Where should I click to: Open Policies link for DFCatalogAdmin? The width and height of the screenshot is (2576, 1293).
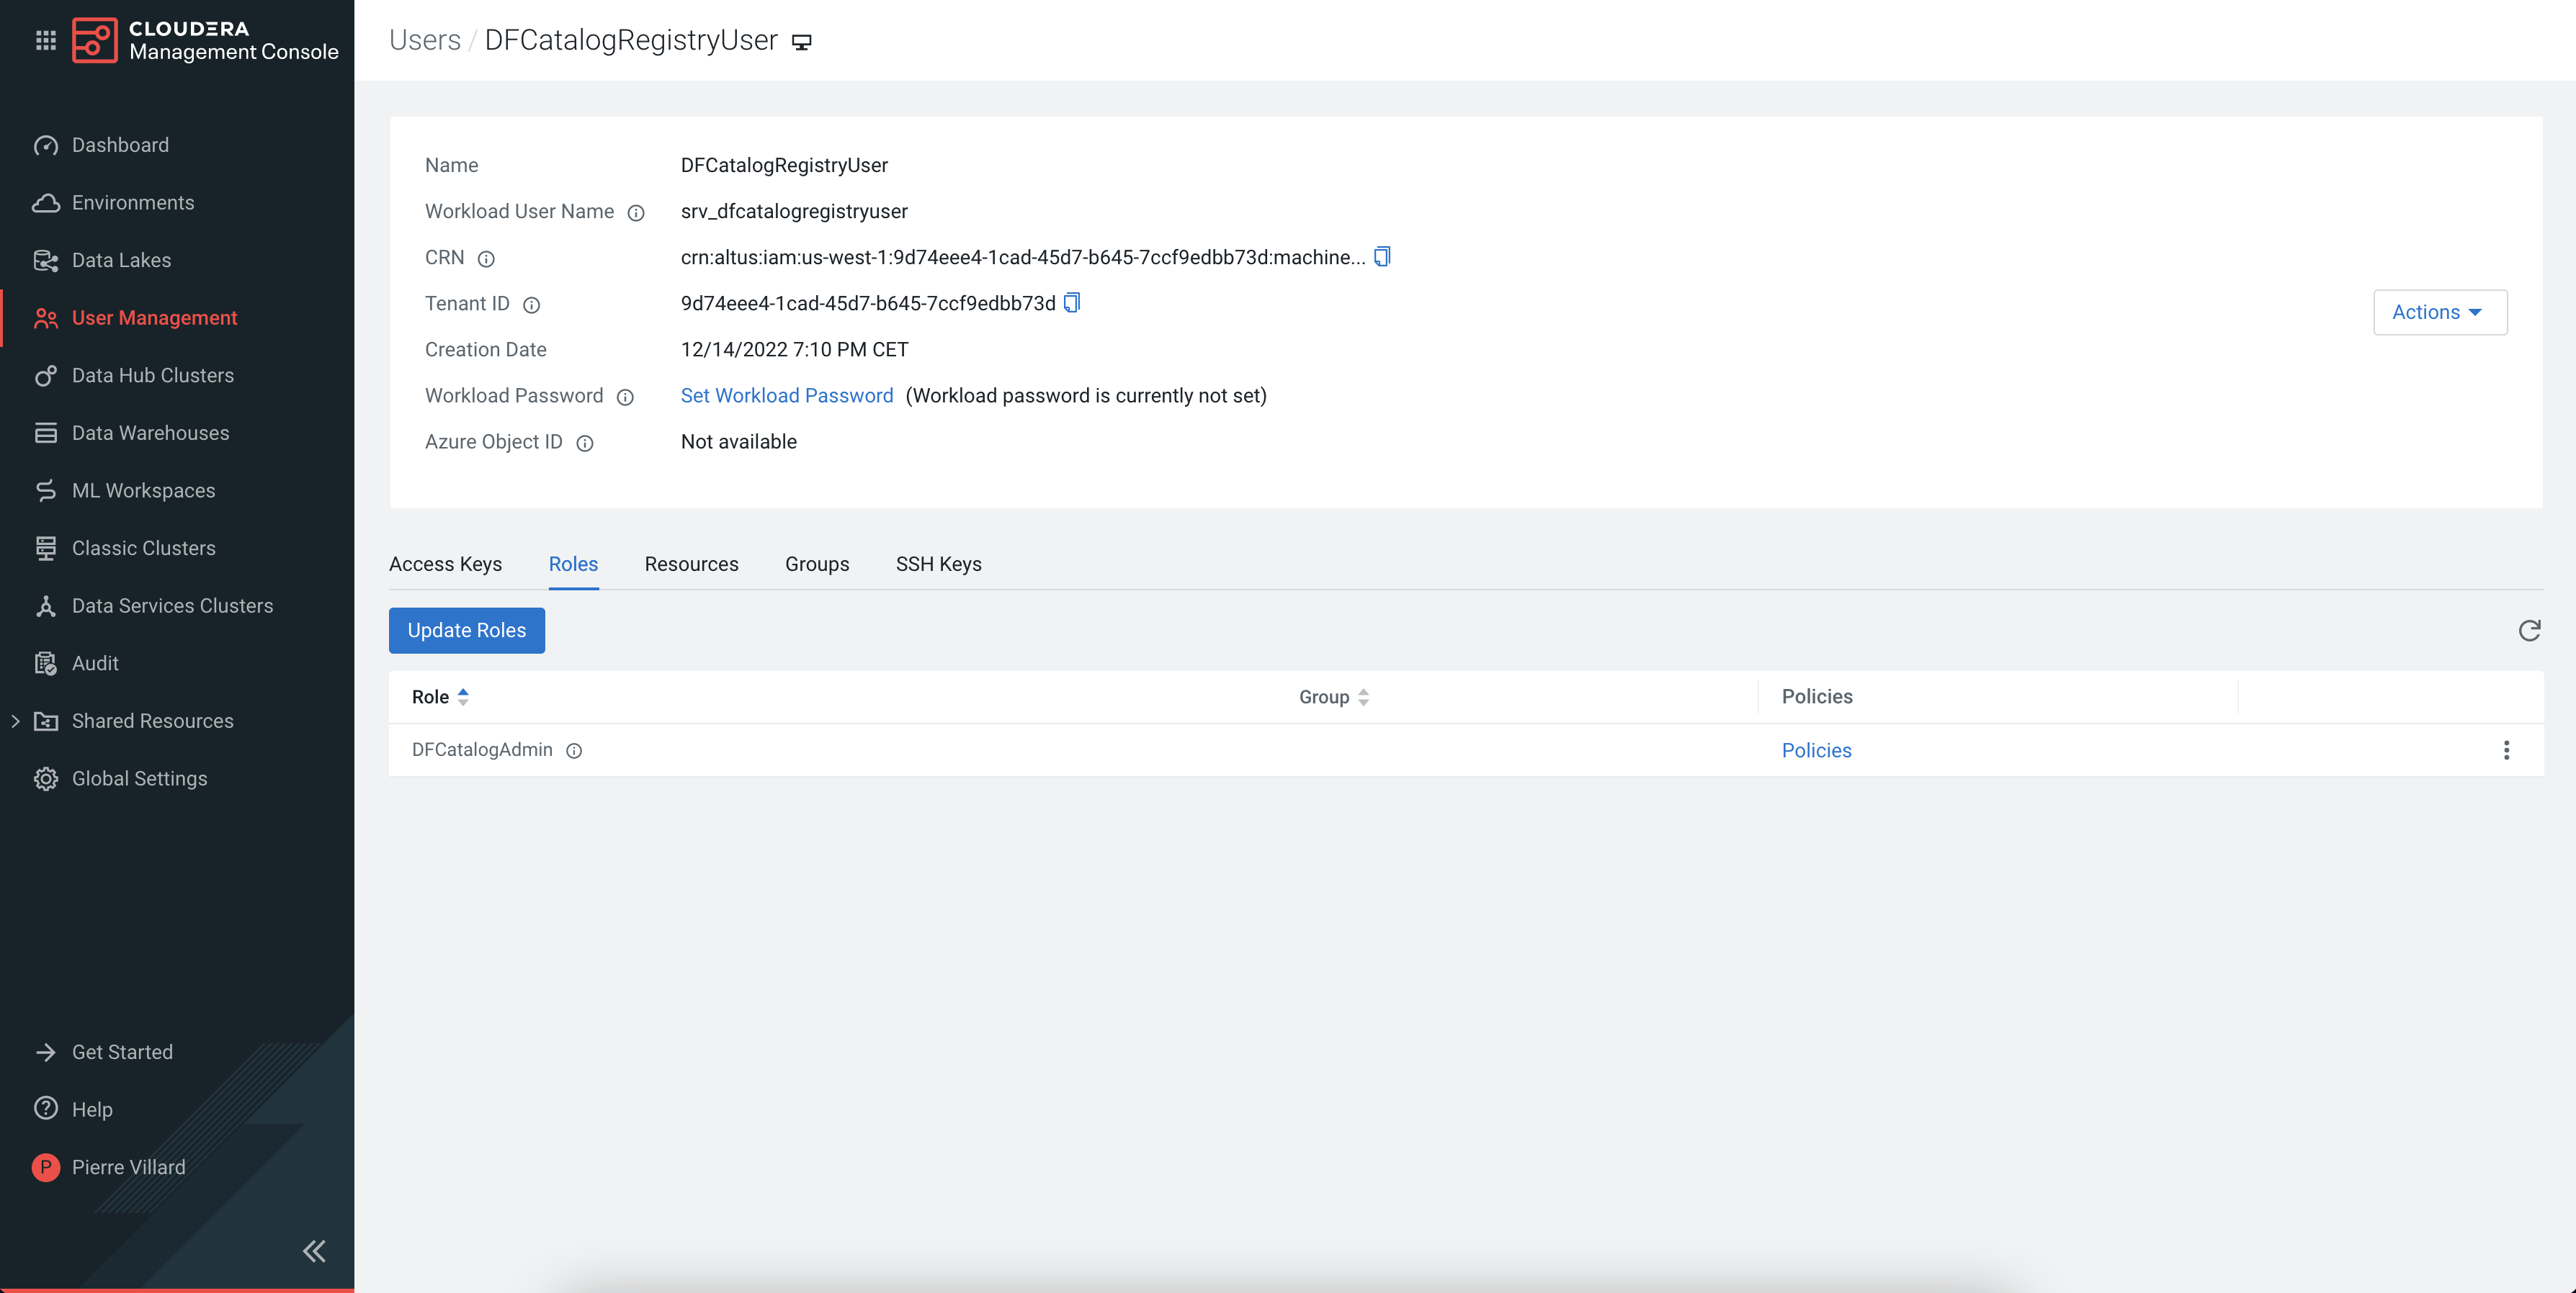(1816, 750)
